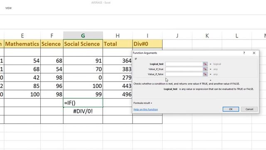Select the Total header cell

click(x=118, y=44)
